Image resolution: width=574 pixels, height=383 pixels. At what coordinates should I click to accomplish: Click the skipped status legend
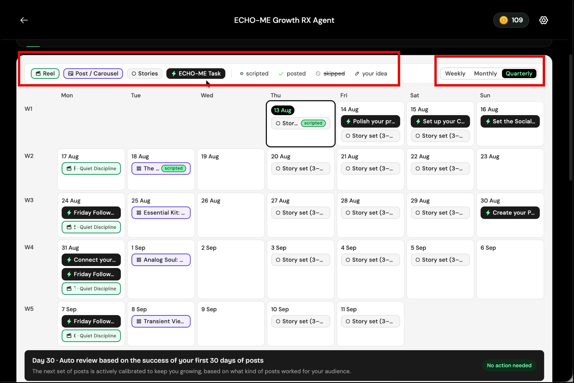pyautogui.click(x=330, y=74)
